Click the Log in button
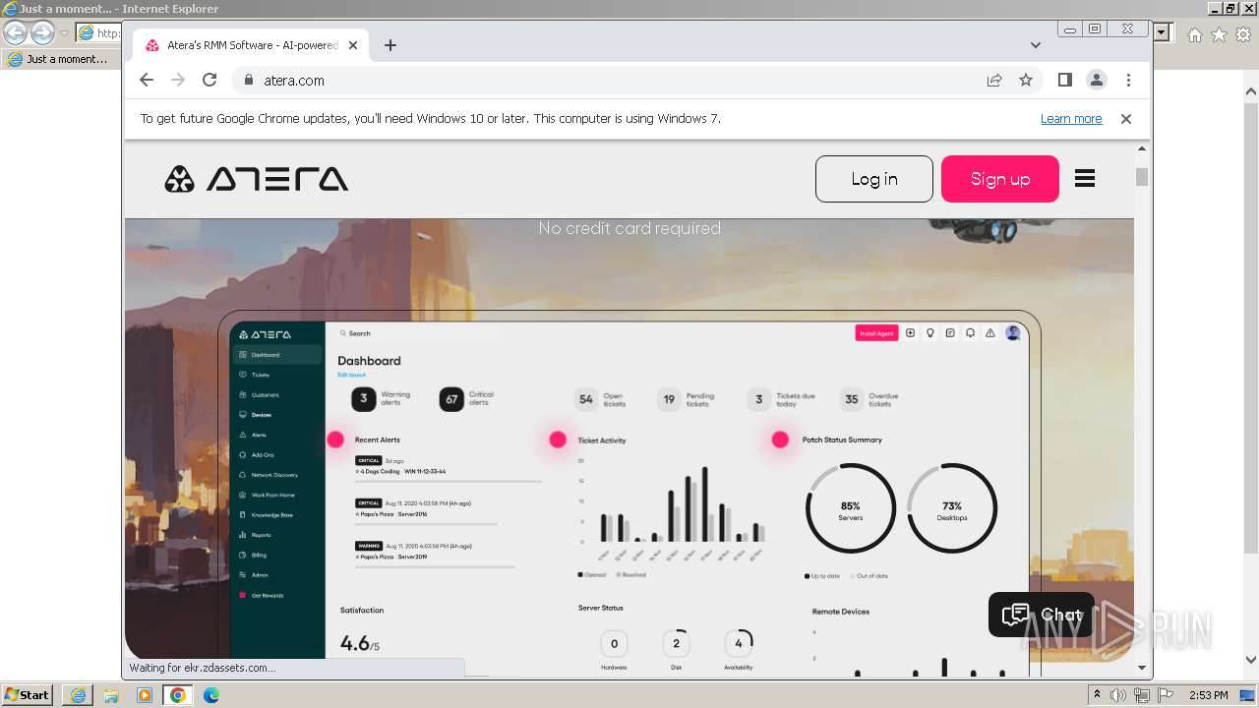1259x708 pixels. coord(874,179)
